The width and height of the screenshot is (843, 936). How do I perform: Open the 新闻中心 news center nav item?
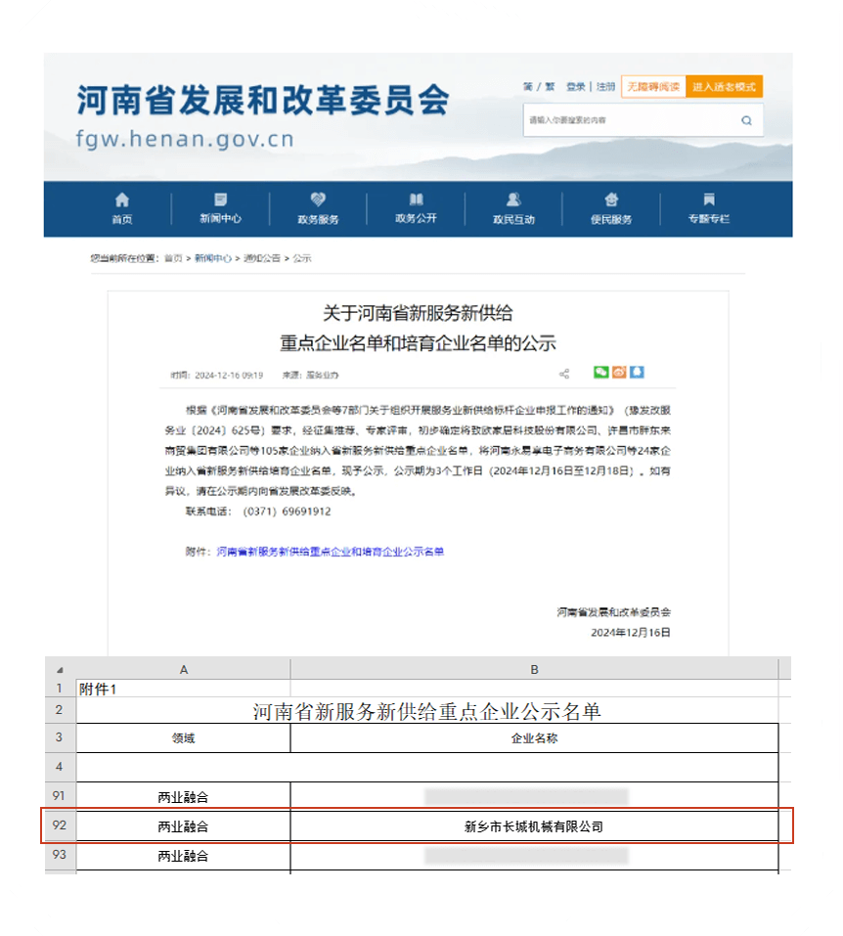[x=220, y=208]
